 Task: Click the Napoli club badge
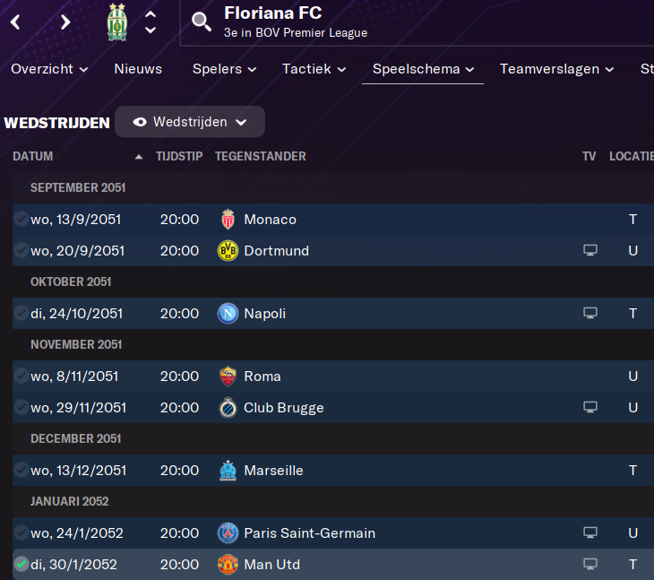point(228,314)
